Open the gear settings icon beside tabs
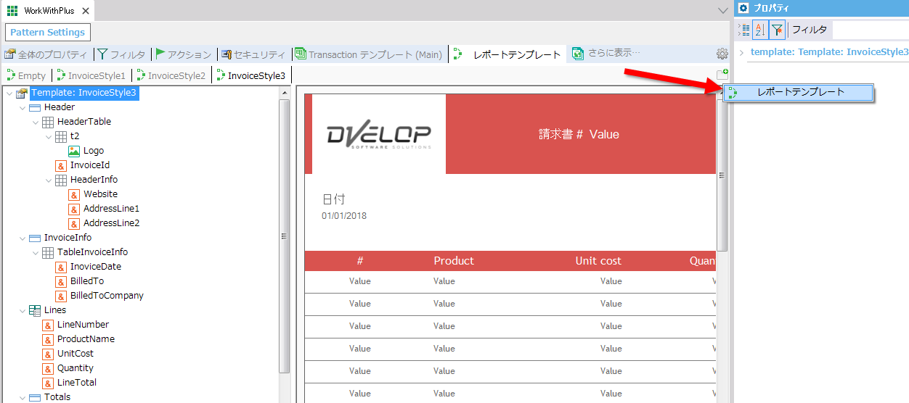The width and height of the screenshot is (909, 403). click(722, 54)
